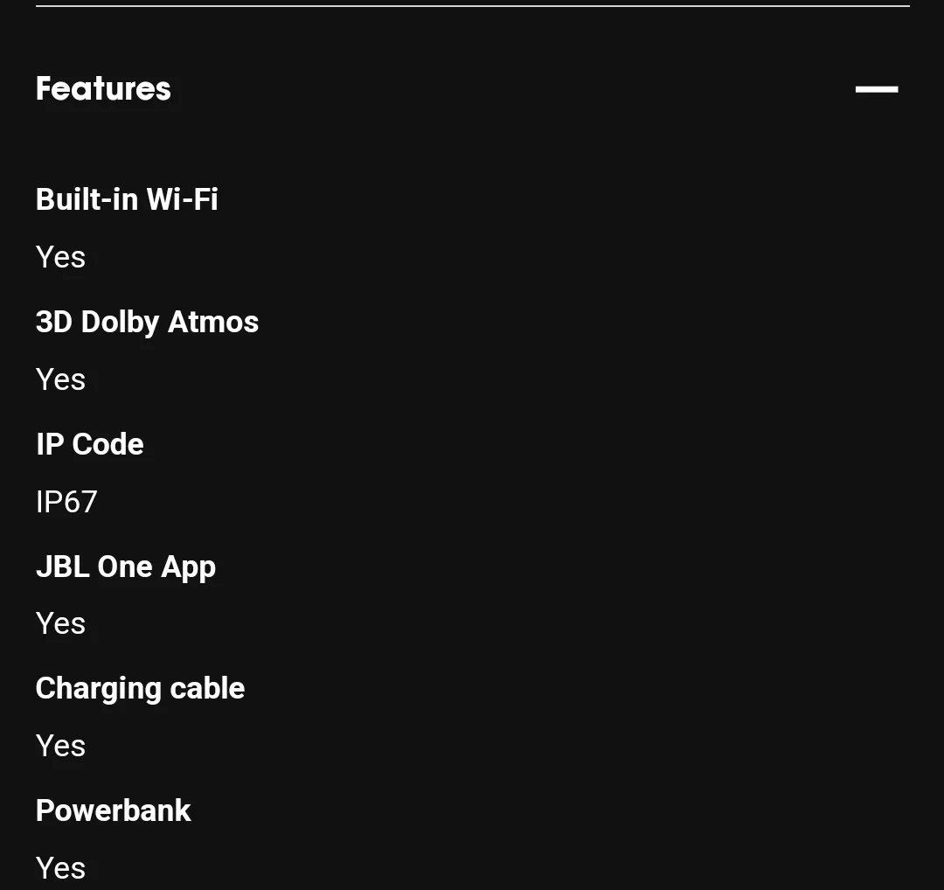Click the Features section heading
The image size is (944, 890).
103,88
